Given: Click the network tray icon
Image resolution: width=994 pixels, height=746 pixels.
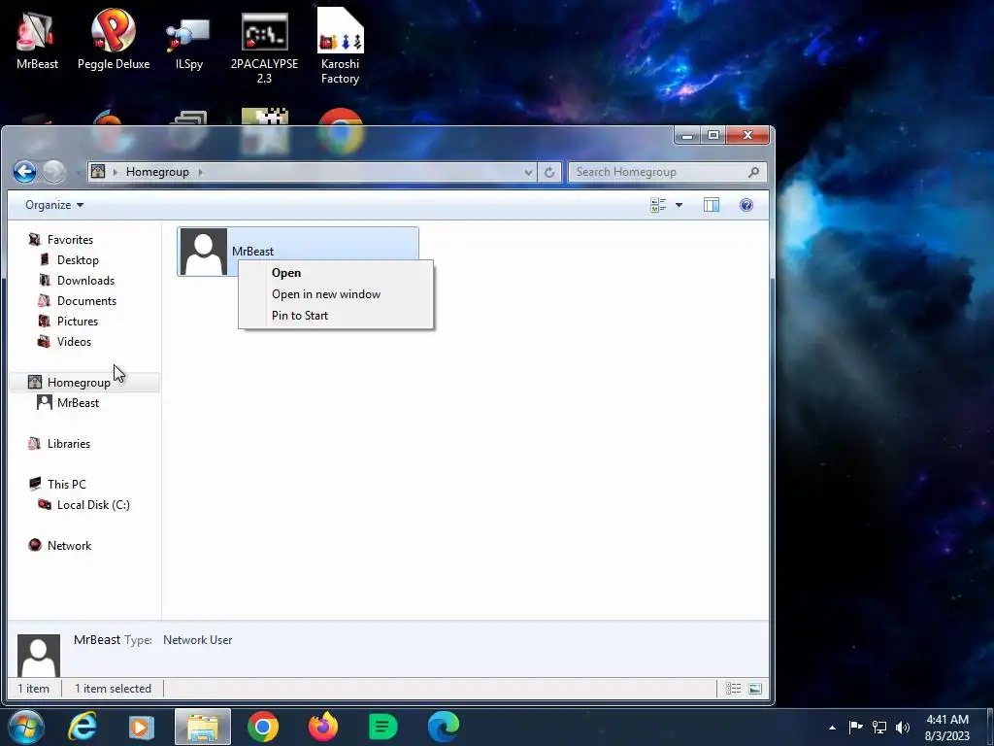Looking at the screenshot, I should (x=879, y=727).
